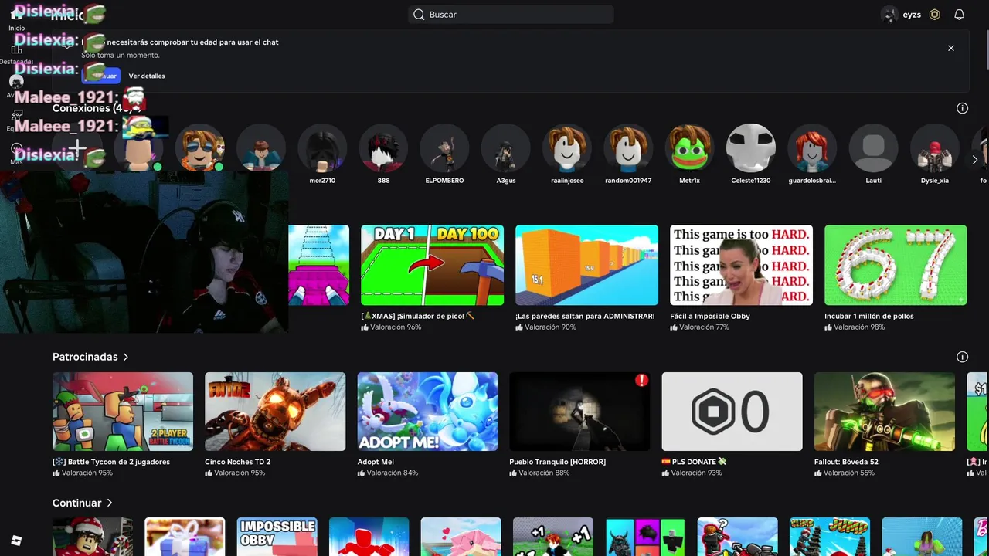The width and height of the screenshot is (989, 556).
Task: Open Adopt Me! game thumbnail
Action: (427, 412)
